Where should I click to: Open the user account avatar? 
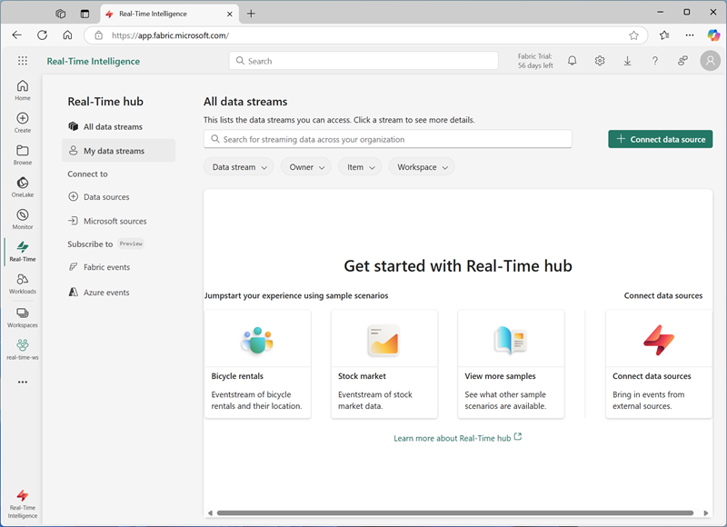[x=710, y=61]
